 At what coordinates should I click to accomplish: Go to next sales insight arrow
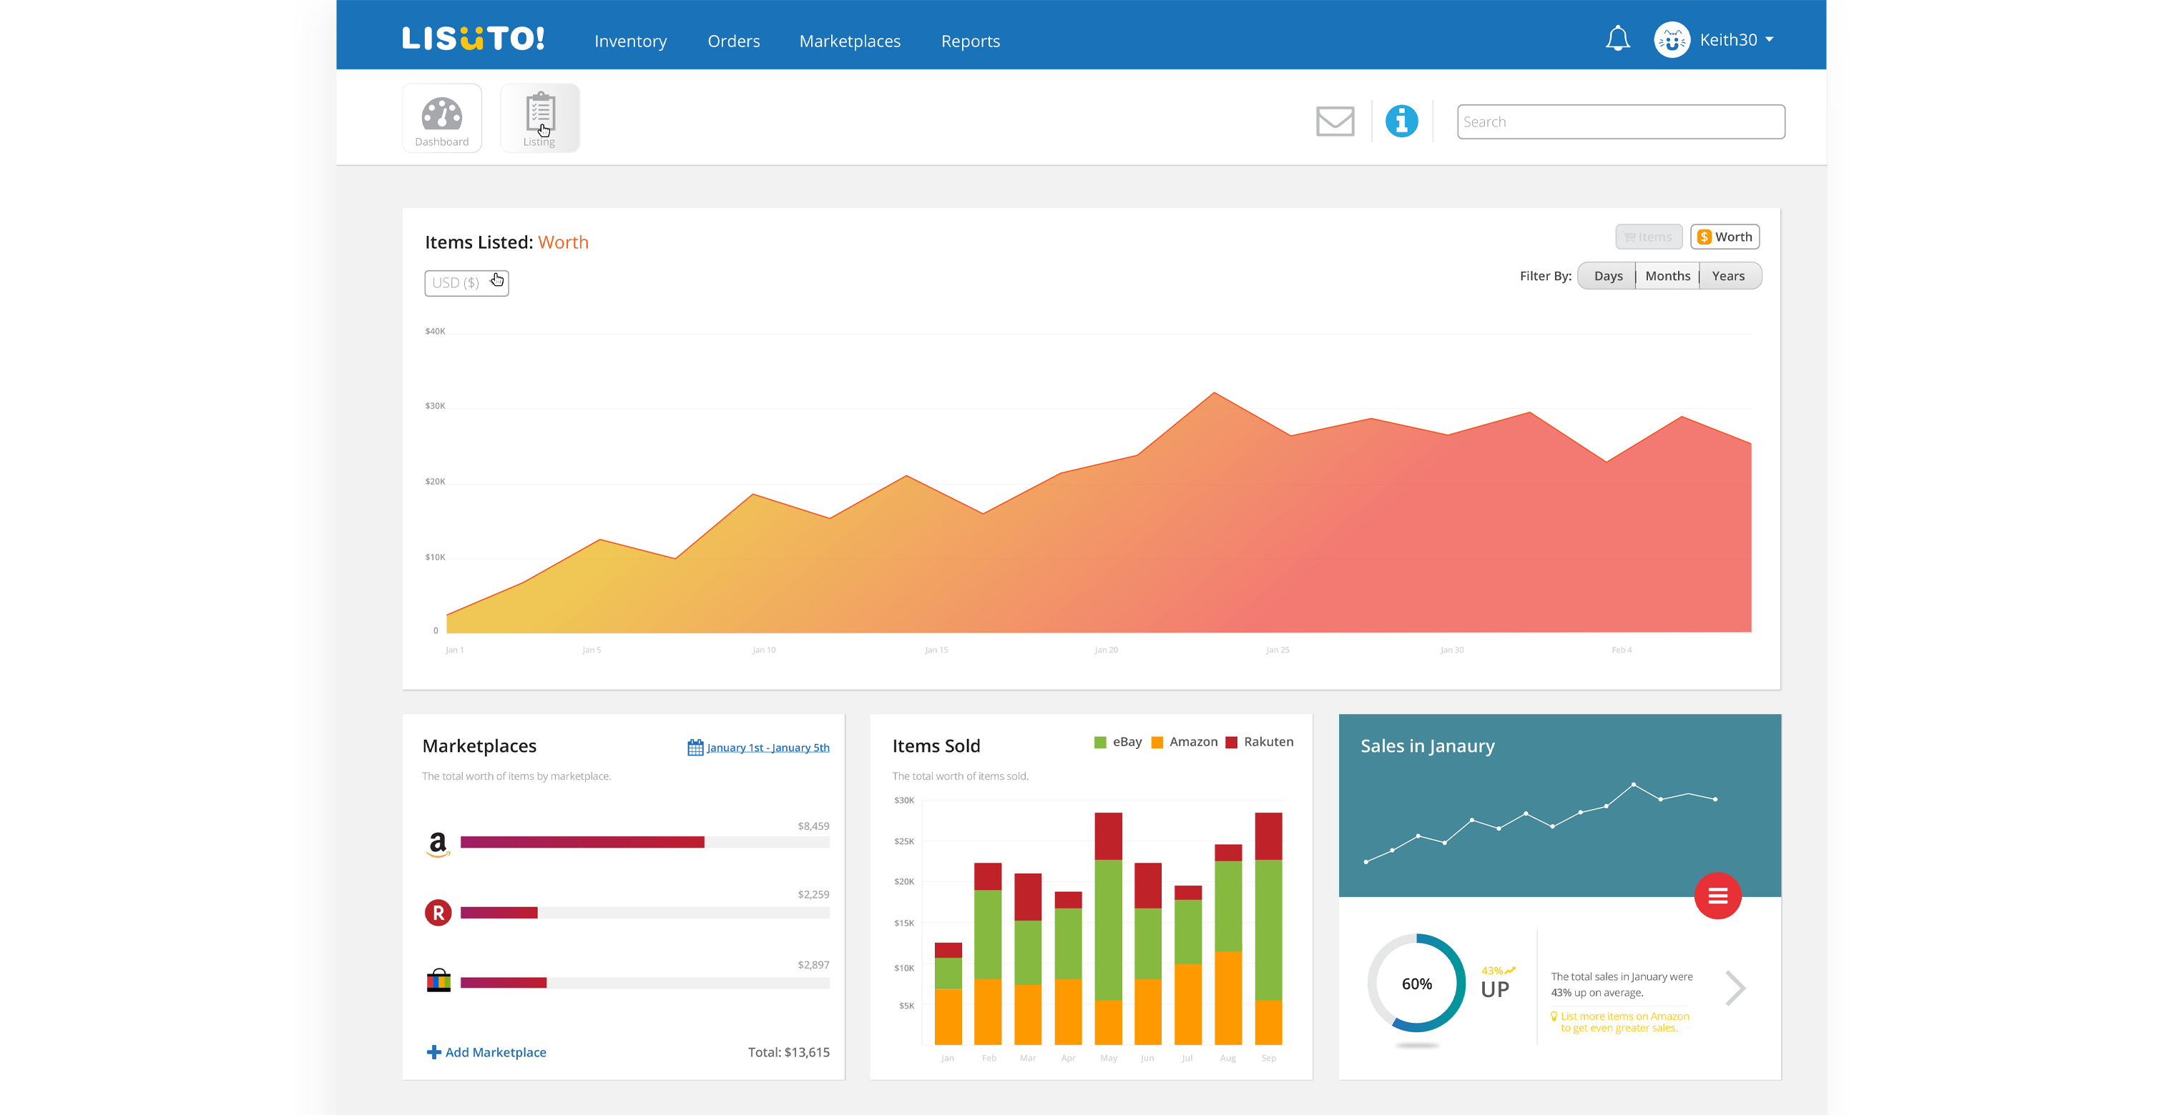pyautogui.click(x=1735, y=988)
